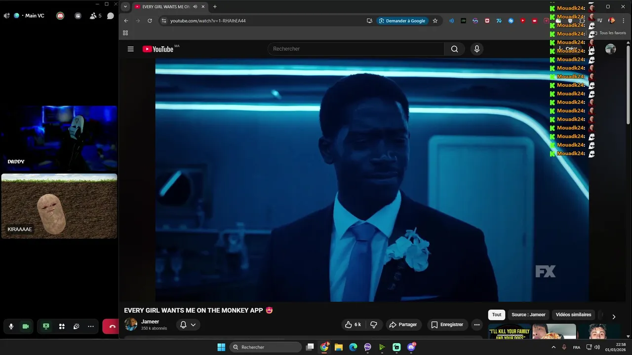
Task: Select the DADDY video tile
Action: (59, 138)
